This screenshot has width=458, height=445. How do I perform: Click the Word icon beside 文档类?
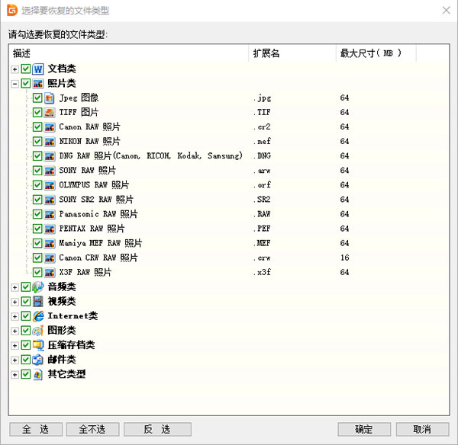(38, 69)
